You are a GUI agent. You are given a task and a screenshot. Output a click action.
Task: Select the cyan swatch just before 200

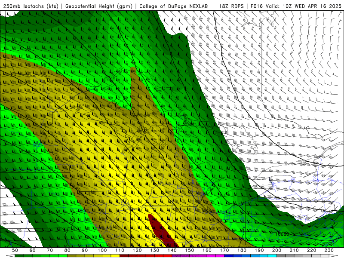[x=272, y=256]
